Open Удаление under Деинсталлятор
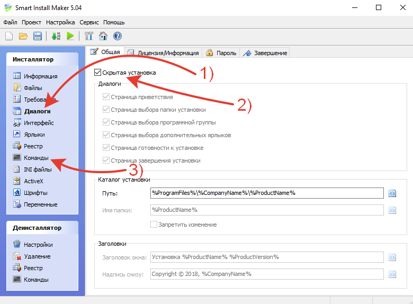This screenshot has width=413, height=304. coord(32,256)
